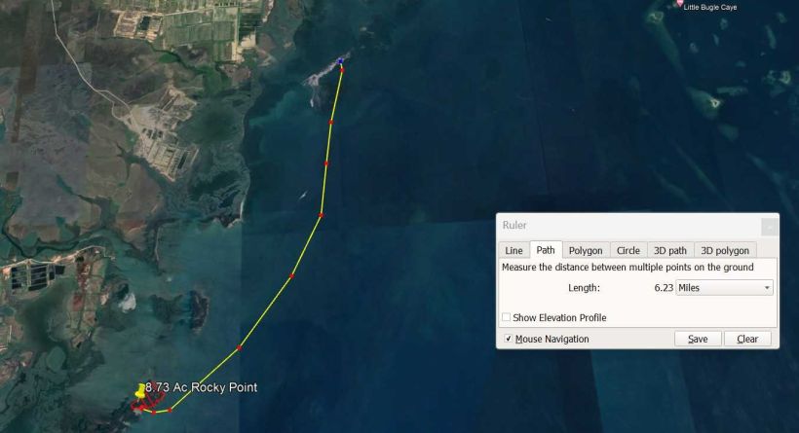
Task: Close the Ruler dialog
Action: (x=770, y=227)
